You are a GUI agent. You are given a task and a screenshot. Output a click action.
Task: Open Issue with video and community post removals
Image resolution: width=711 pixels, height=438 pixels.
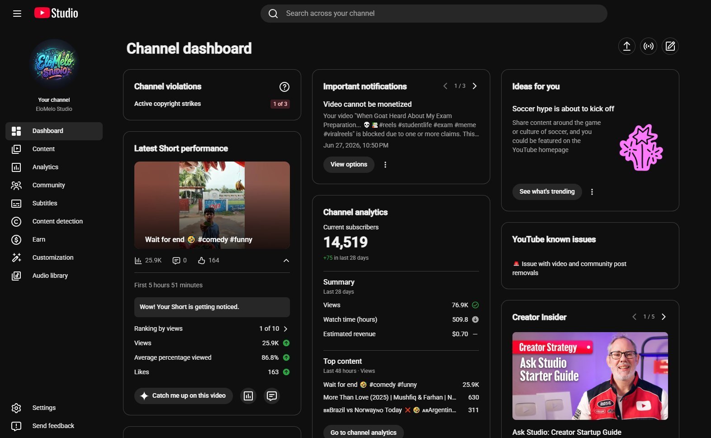point(569,268)
